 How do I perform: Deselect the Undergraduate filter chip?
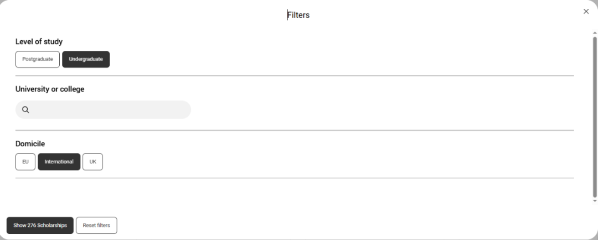click(x=86, y=59)
